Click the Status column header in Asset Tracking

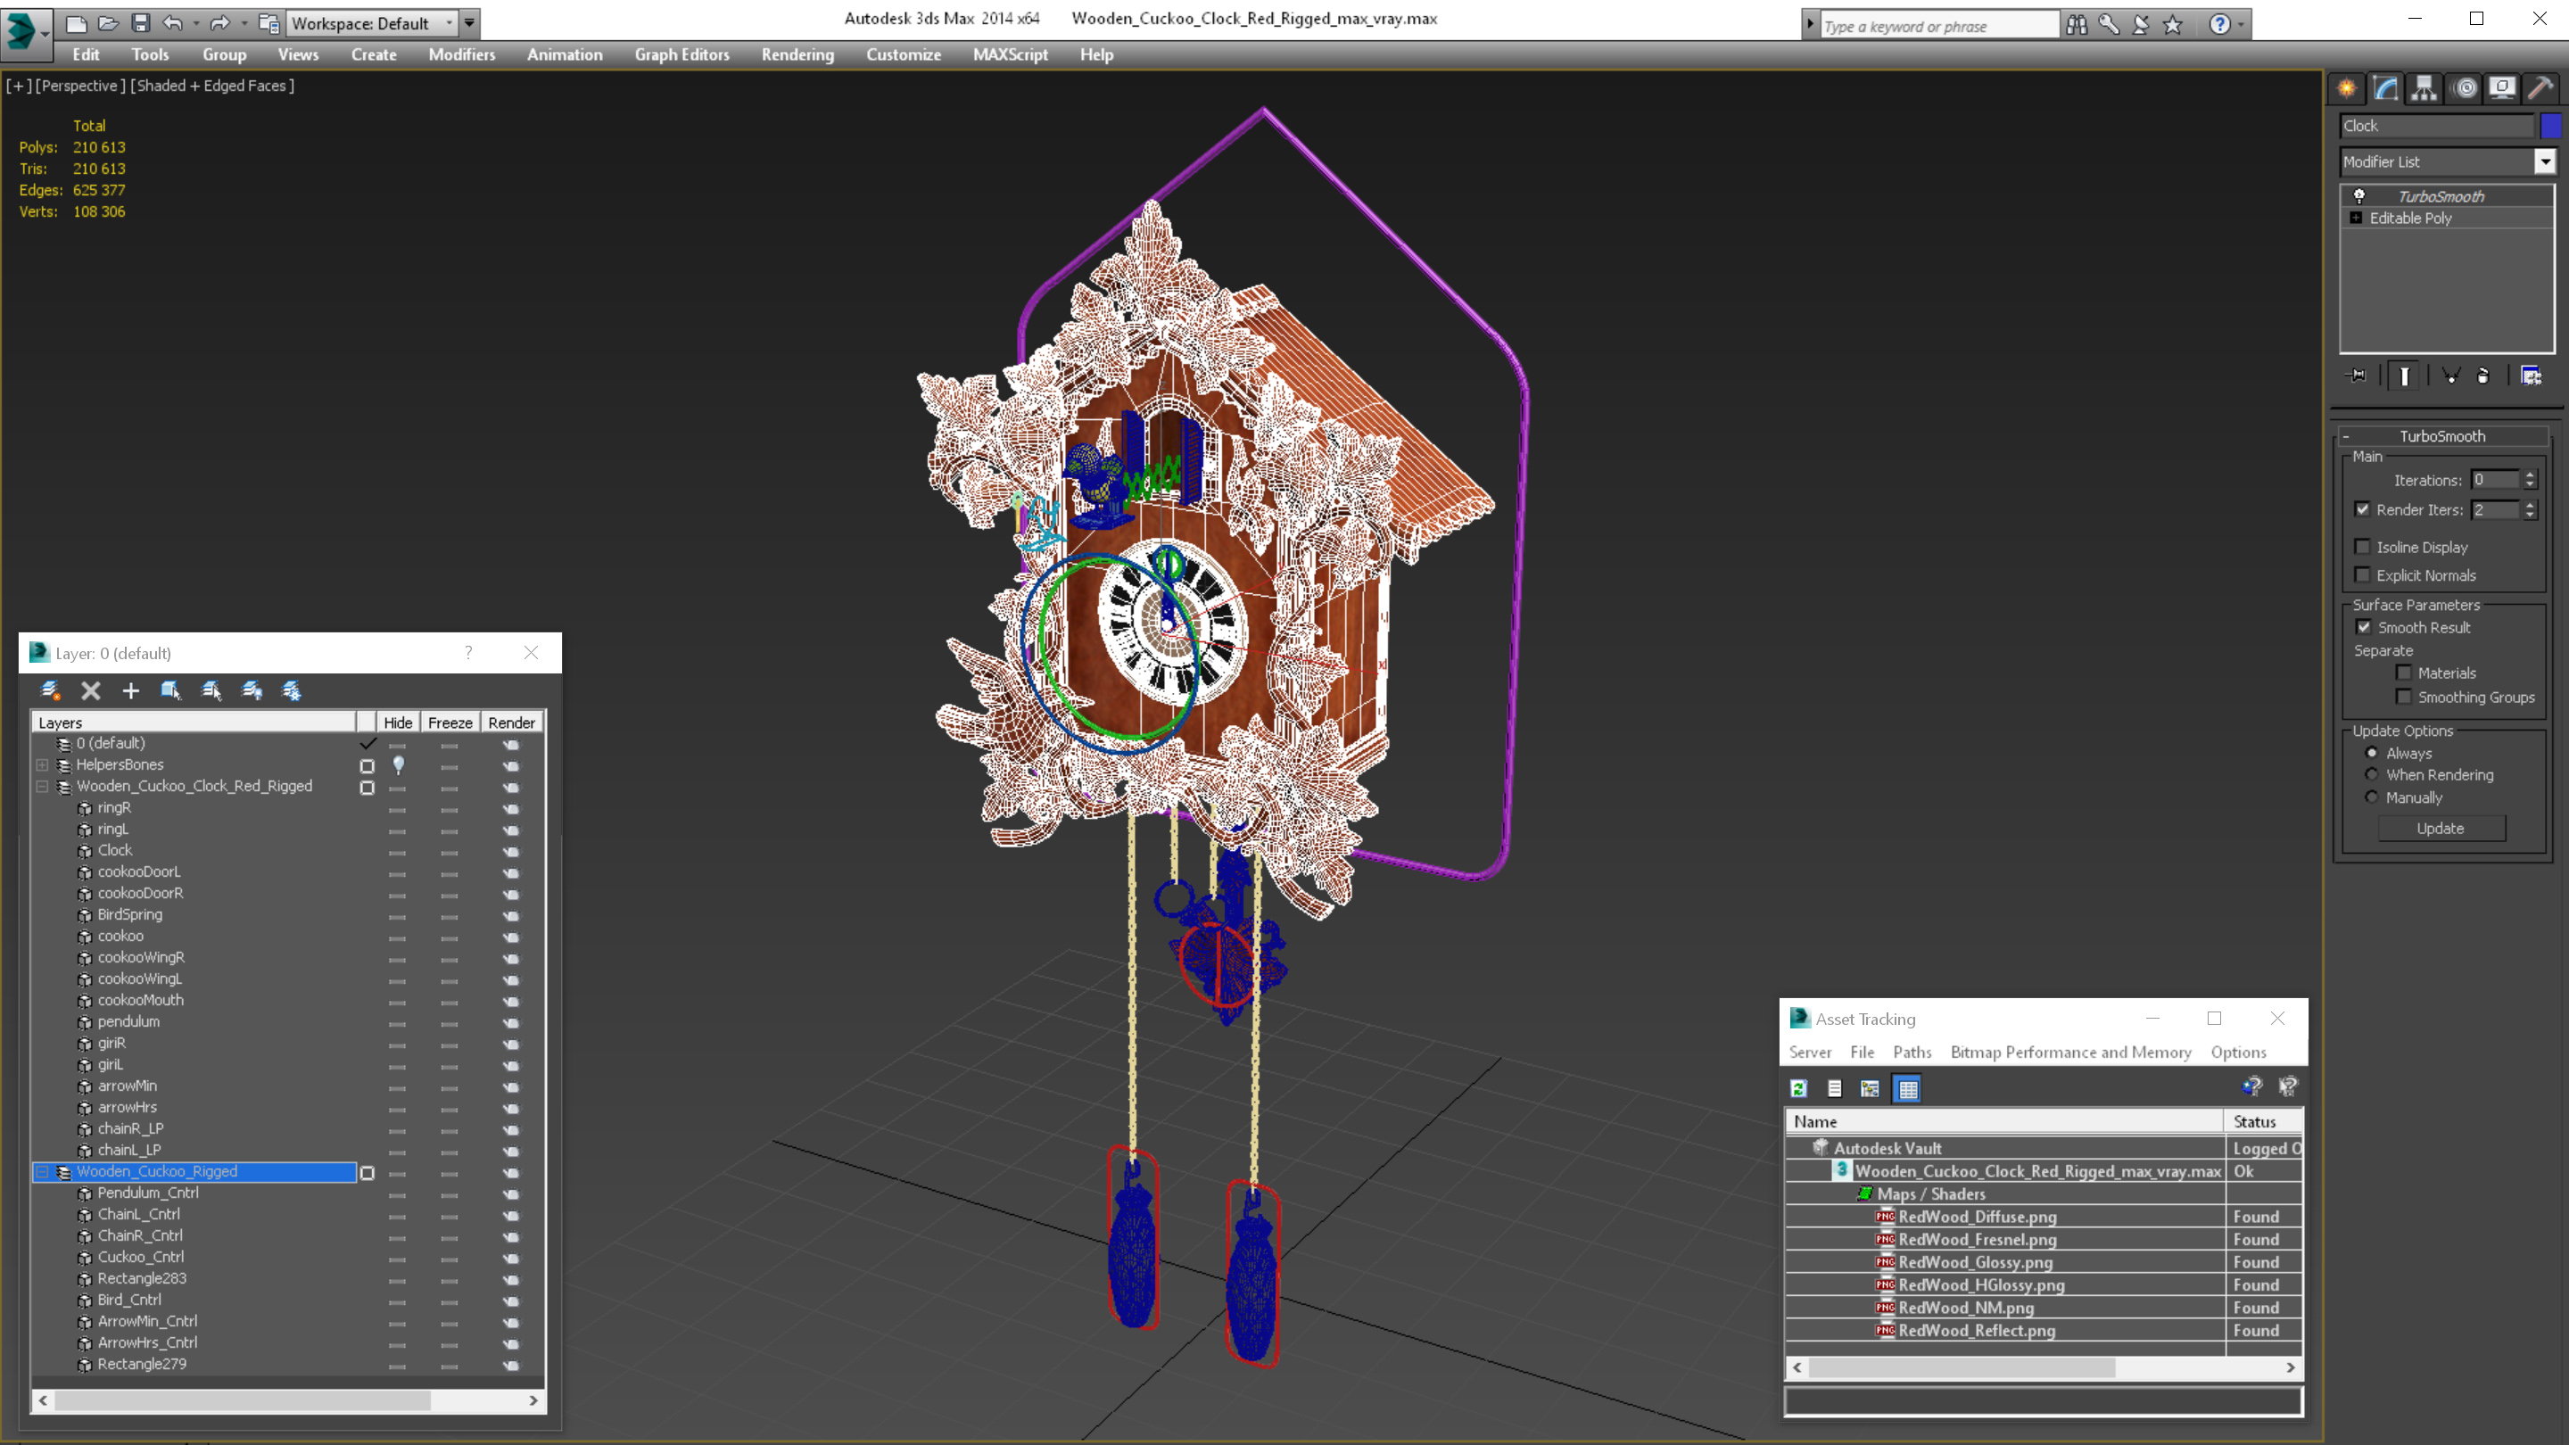(2262, 1121)
